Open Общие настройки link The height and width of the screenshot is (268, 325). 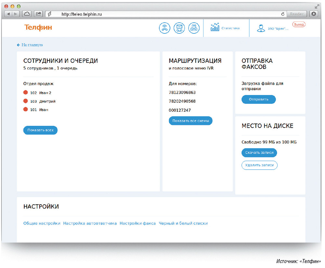[42, 223]
